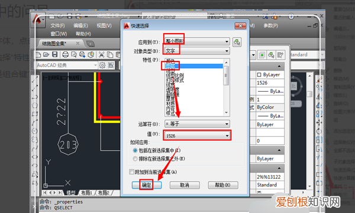Click the new drawing tab button
This screenshot has height=213, width=355.
click(x=91, y=44)
